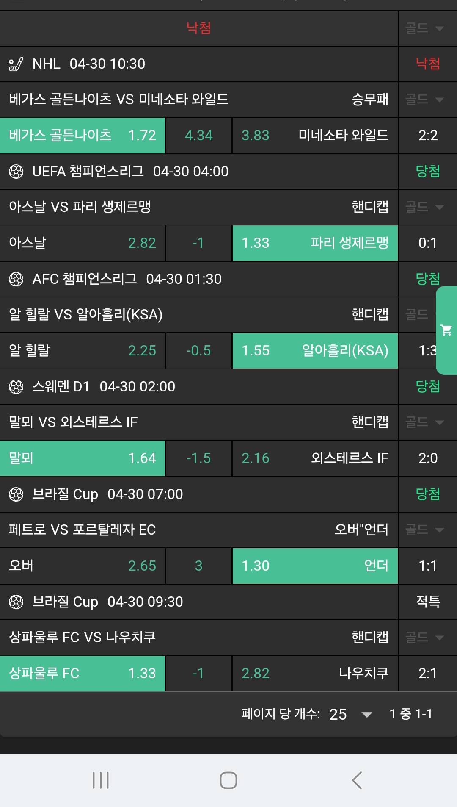
Task: Select the 알아흘리(KSA) 1.55 odds cell
Action: click(315, 351)
